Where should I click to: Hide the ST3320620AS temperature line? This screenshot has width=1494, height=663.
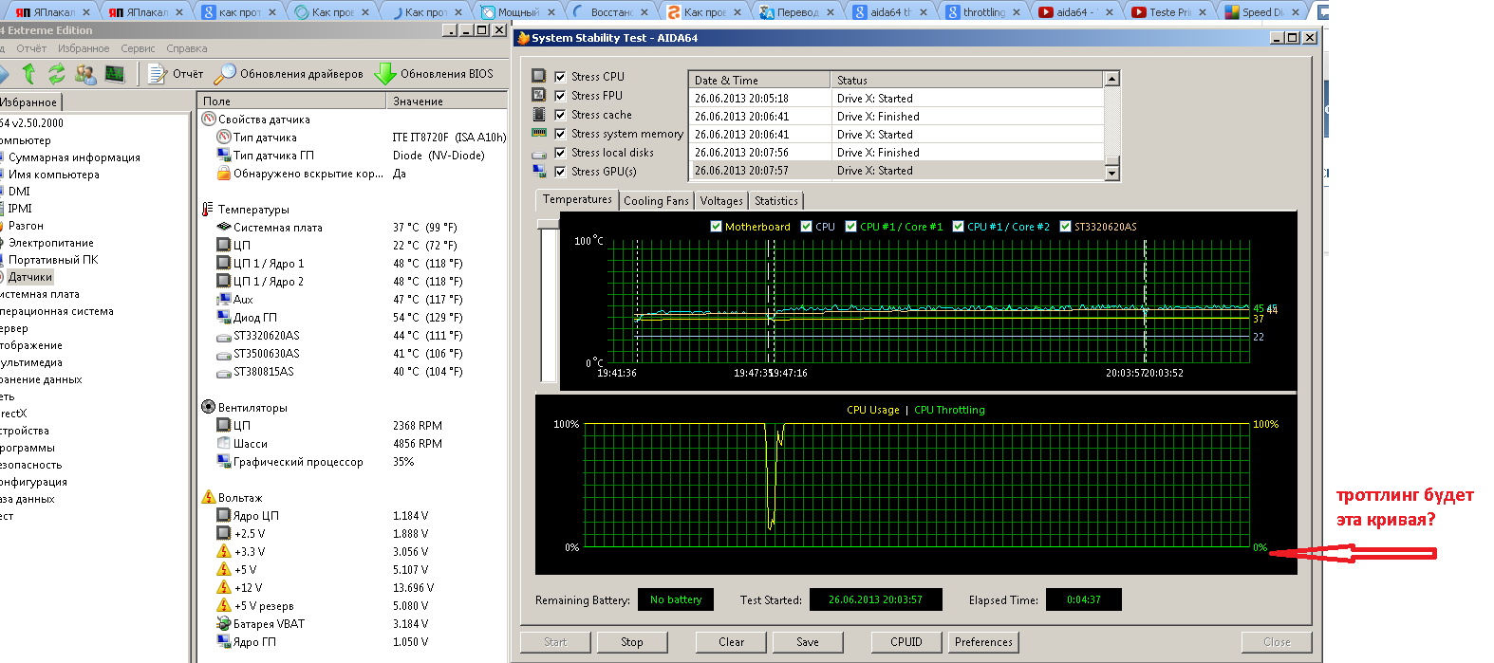(1065, 227)
